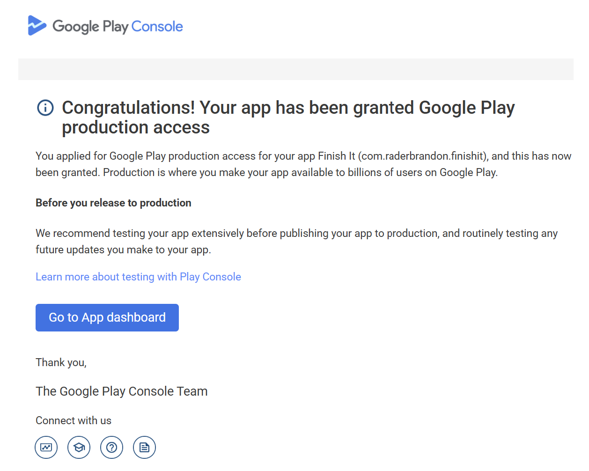Click the document policy icon at far right
The height and width of the screenshot is (471, 589).
point(144,447)
